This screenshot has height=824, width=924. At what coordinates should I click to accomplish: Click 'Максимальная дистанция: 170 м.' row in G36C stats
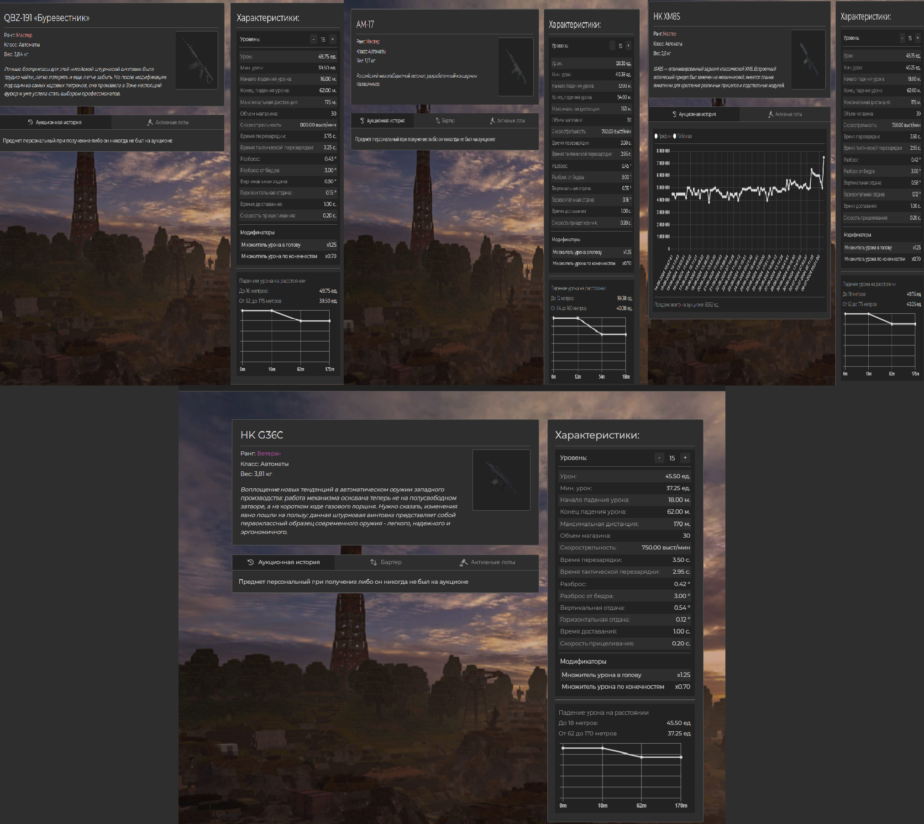click(x=625, y=524)
